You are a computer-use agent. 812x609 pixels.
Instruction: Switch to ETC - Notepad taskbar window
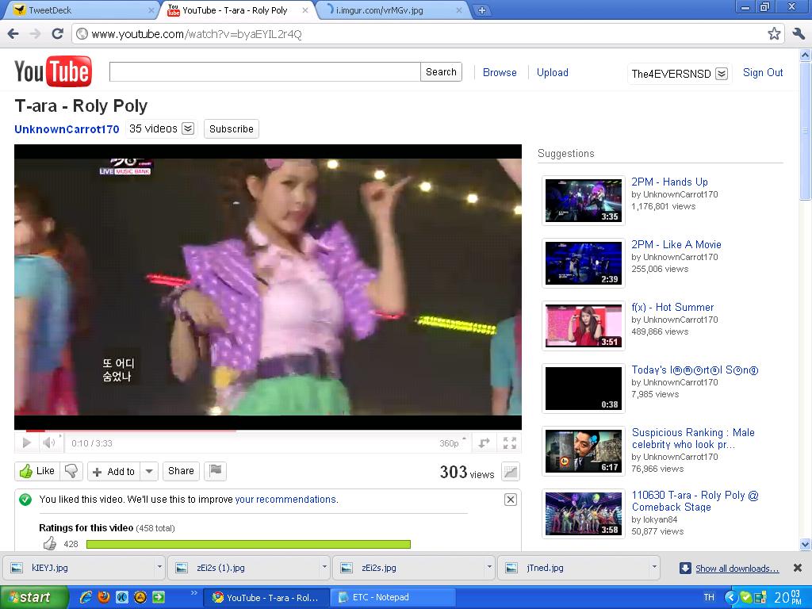click(395, 597)
